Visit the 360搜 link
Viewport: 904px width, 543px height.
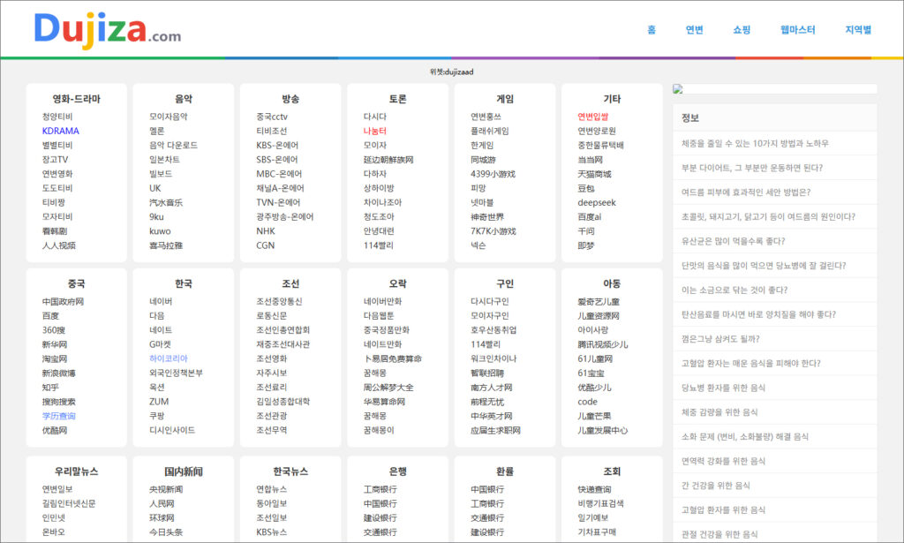click(x=54, y=329)
